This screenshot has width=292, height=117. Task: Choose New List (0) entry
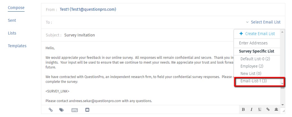click(x=251, y=73)
